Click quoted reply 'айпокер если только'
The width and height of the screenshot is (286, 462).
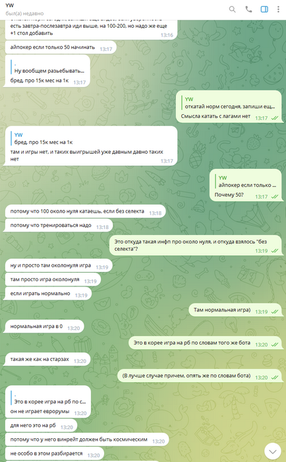[245, 181]
